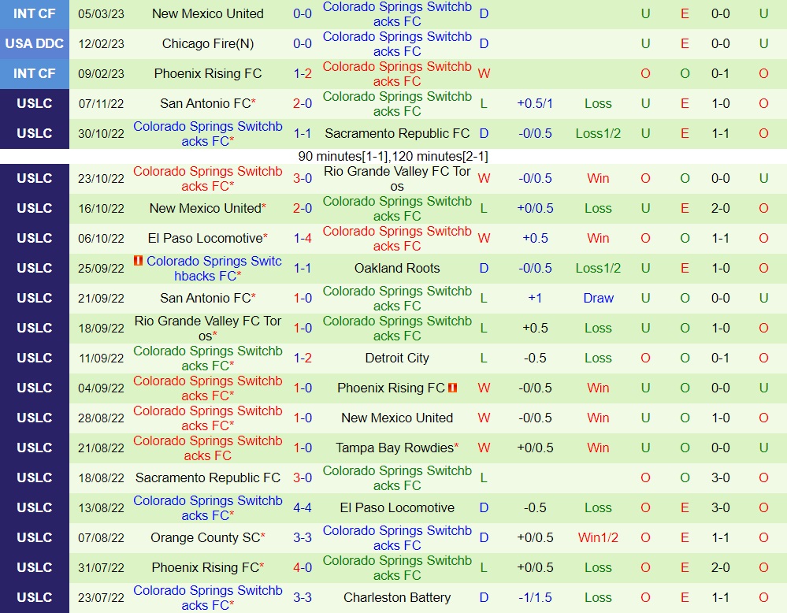Screen dimensions: 787x613
Task: Click the 2-0 half-time score in the 31/07/22 row
Action: click(x=720, y=567)
